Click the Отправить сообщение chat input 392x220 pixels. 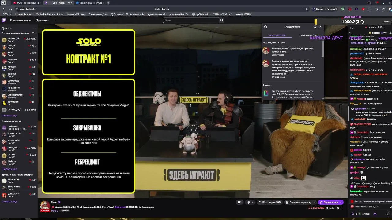tap(371, 207)
